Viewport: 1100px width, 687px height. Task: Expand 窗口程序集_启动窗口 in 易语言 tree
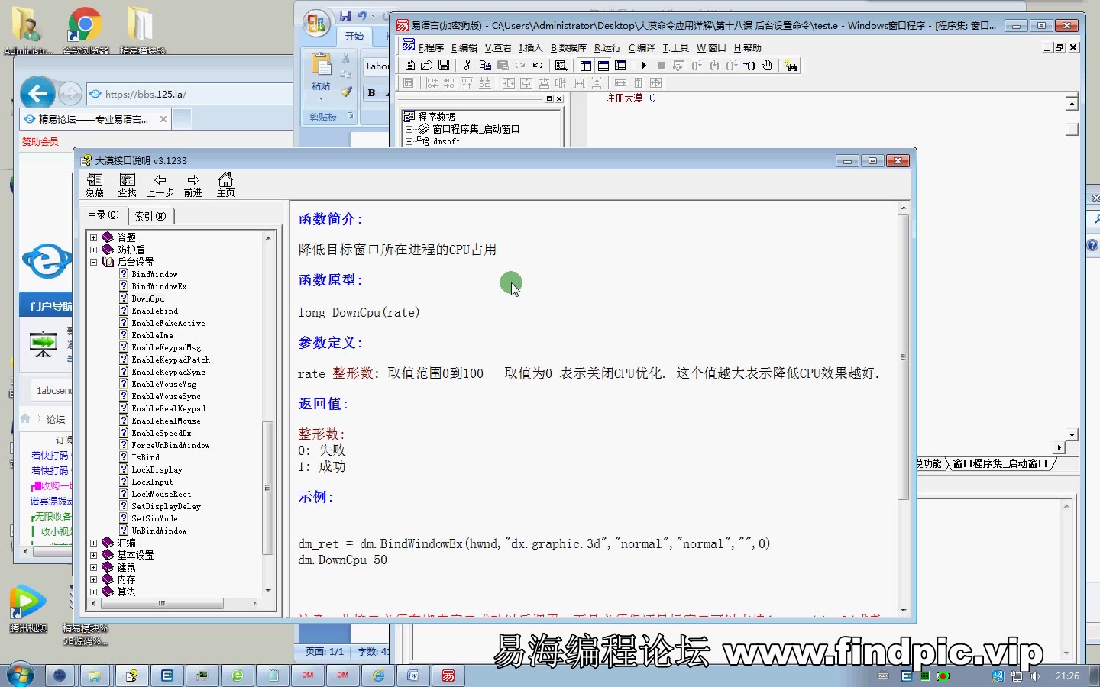[409, 129]
